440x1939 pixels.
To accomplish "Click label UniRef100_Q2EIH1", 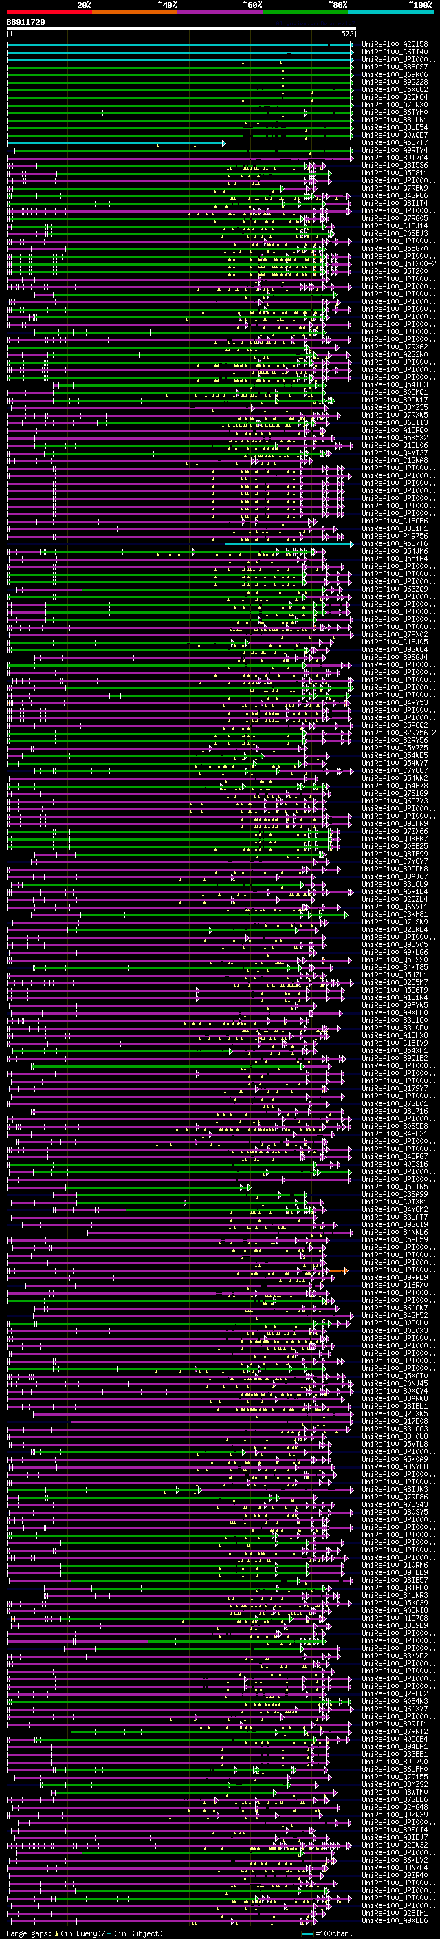I will coord(395,1913).
